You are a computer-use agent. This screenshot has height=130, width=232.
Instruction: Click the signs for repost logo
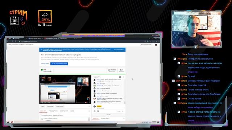(x=45, y=18)
